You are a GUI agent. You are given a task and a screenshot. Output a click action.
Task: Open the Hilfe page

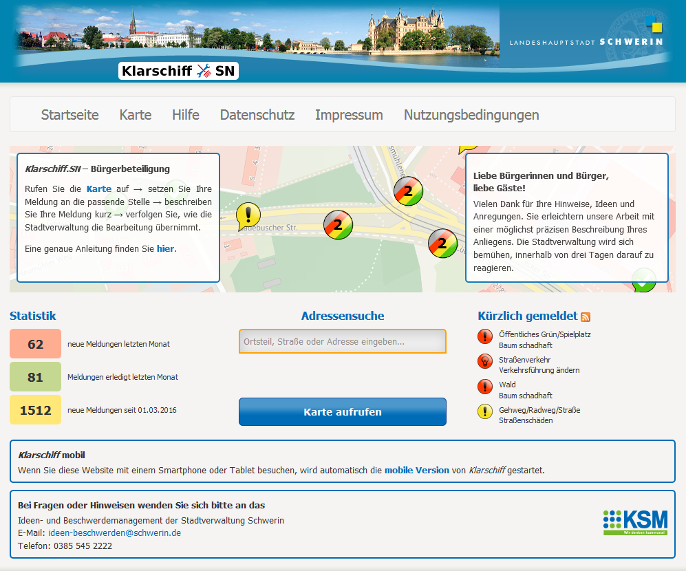186,115
